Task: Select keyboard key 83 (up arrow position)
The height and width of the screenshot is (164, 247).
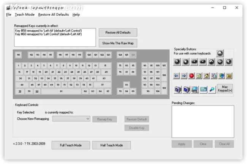Action: (x=127, y=85)
